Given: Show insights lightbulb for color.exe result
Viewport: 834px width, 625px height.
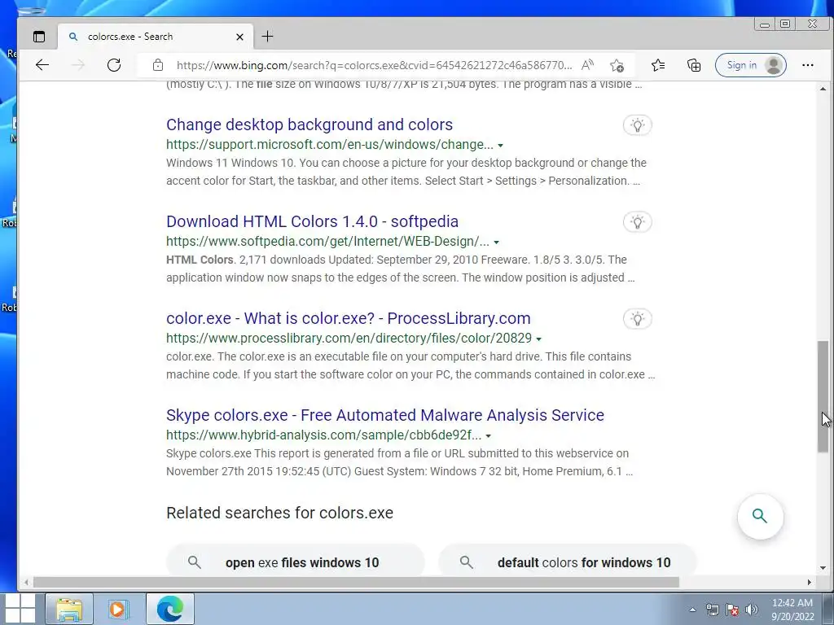Looking at the screenshot, I should [637, 319].
